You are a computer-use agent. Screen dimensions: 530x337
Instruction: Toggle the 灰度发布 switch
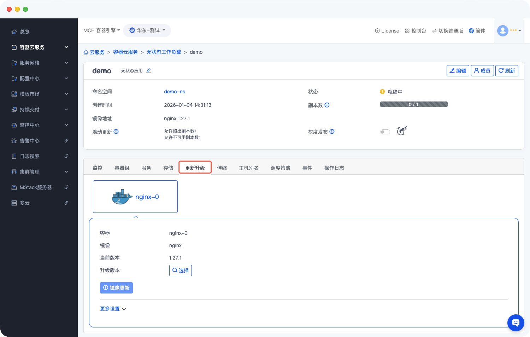point(385,132)
